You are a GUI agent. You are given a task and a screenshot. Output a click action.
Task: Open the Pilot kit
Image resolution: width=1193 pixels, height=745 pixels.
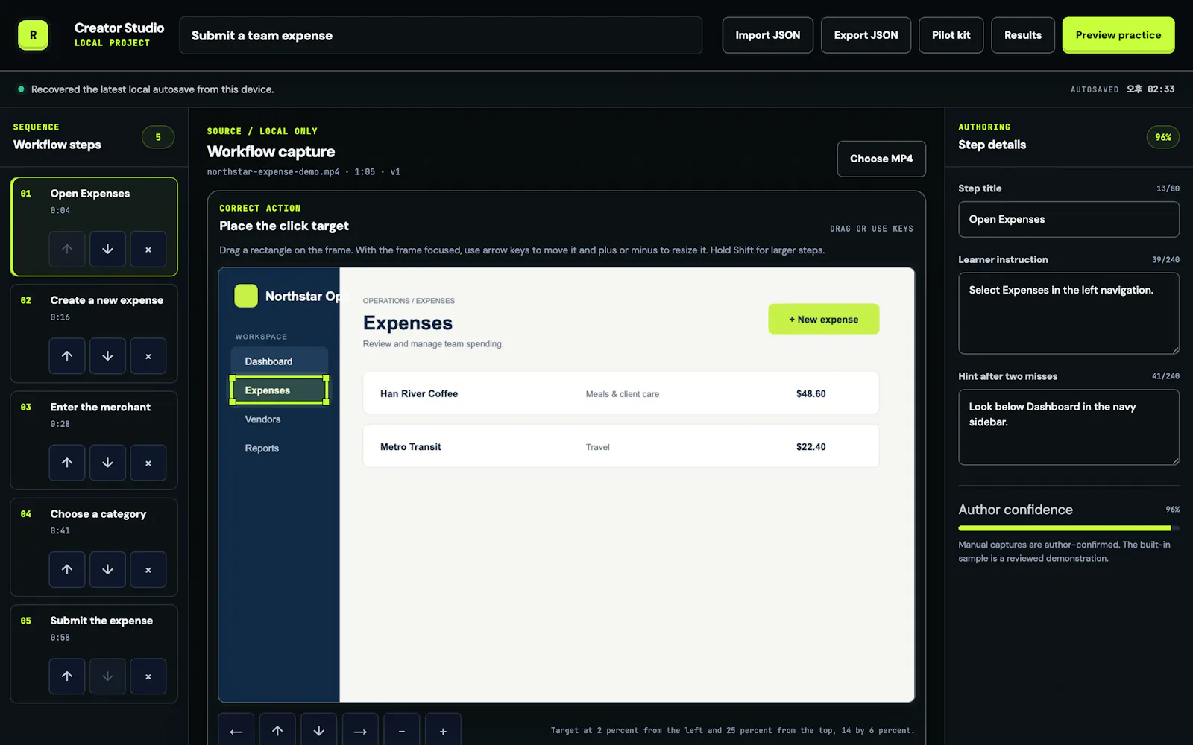951,35
